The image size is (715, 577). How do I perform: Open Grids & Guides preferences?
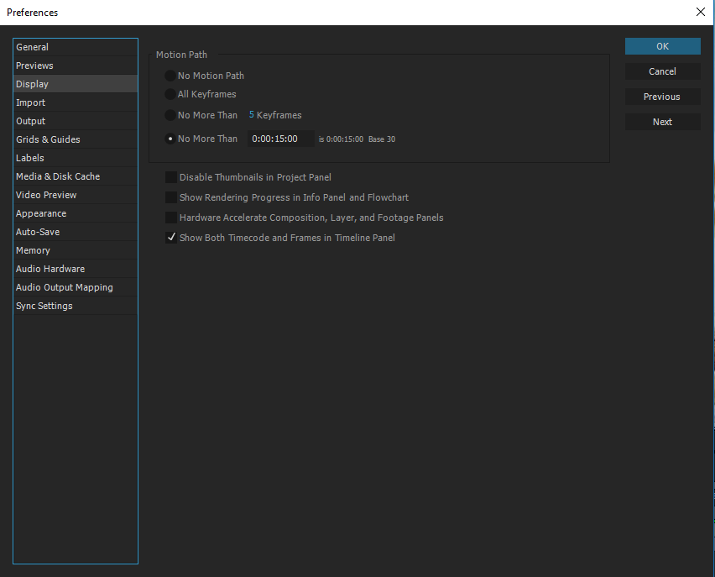(x=48, y=139)
